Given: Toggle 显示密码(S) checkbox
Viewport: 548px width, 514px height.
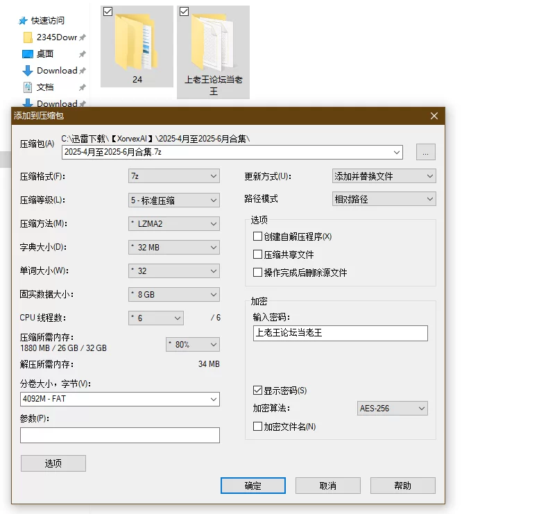Looking at the screenshot, I should tap(257, 390).
